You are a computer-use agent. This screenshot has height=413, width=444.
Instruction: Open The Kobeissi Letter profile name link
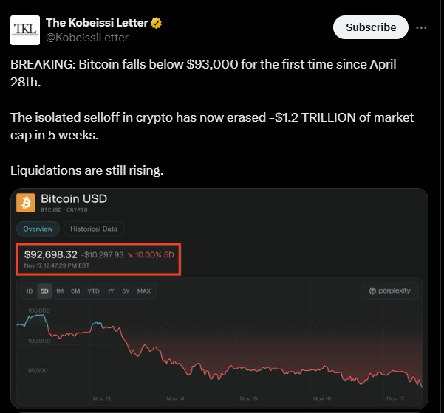click(x=97, y=24)
